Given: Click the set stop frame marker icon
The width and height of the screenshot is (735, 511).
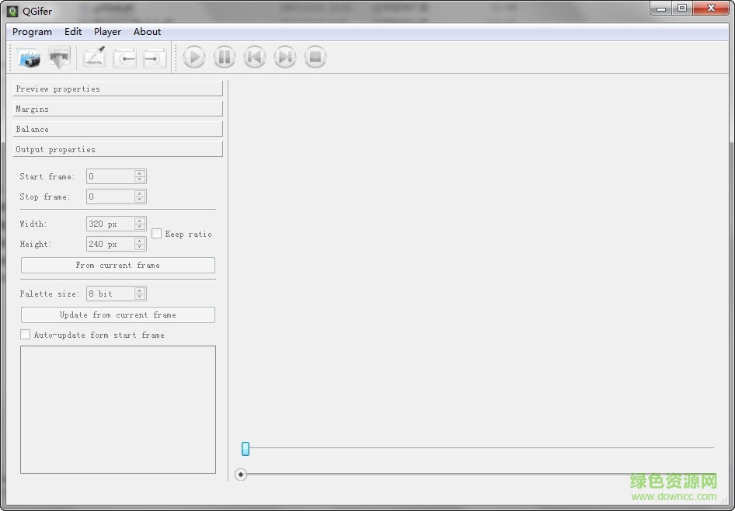Looking at the screenshot, I should [154, 57].
